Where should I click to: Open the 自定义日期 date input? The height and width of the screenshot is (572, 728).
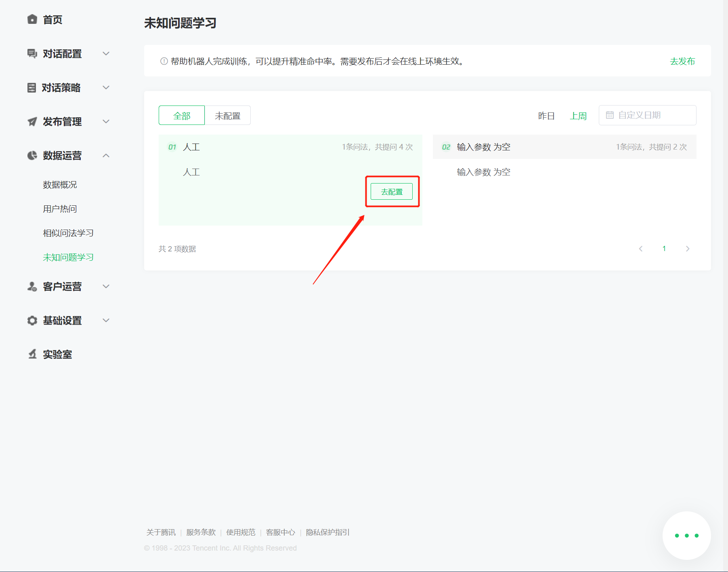click(x=647, y=115)
